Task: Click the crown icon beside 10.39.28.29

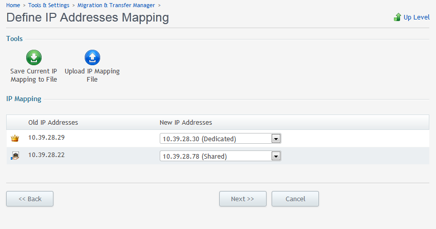Action: click(x=15, y=138)
